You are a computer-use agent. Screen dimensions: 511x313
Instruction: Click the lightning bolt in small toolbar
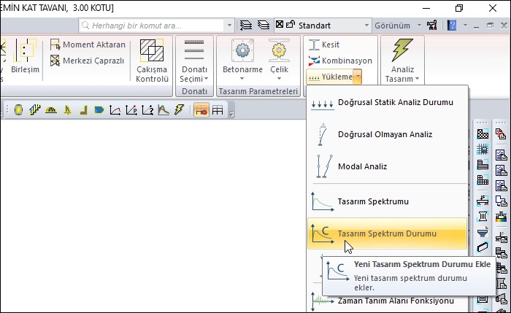179,110
